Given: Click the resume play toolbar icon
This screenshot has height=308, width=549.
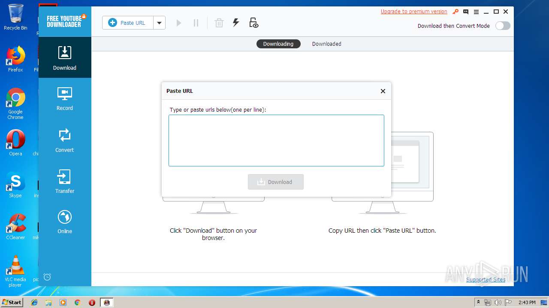Looking at the screenshot, I should coord(179,23).
